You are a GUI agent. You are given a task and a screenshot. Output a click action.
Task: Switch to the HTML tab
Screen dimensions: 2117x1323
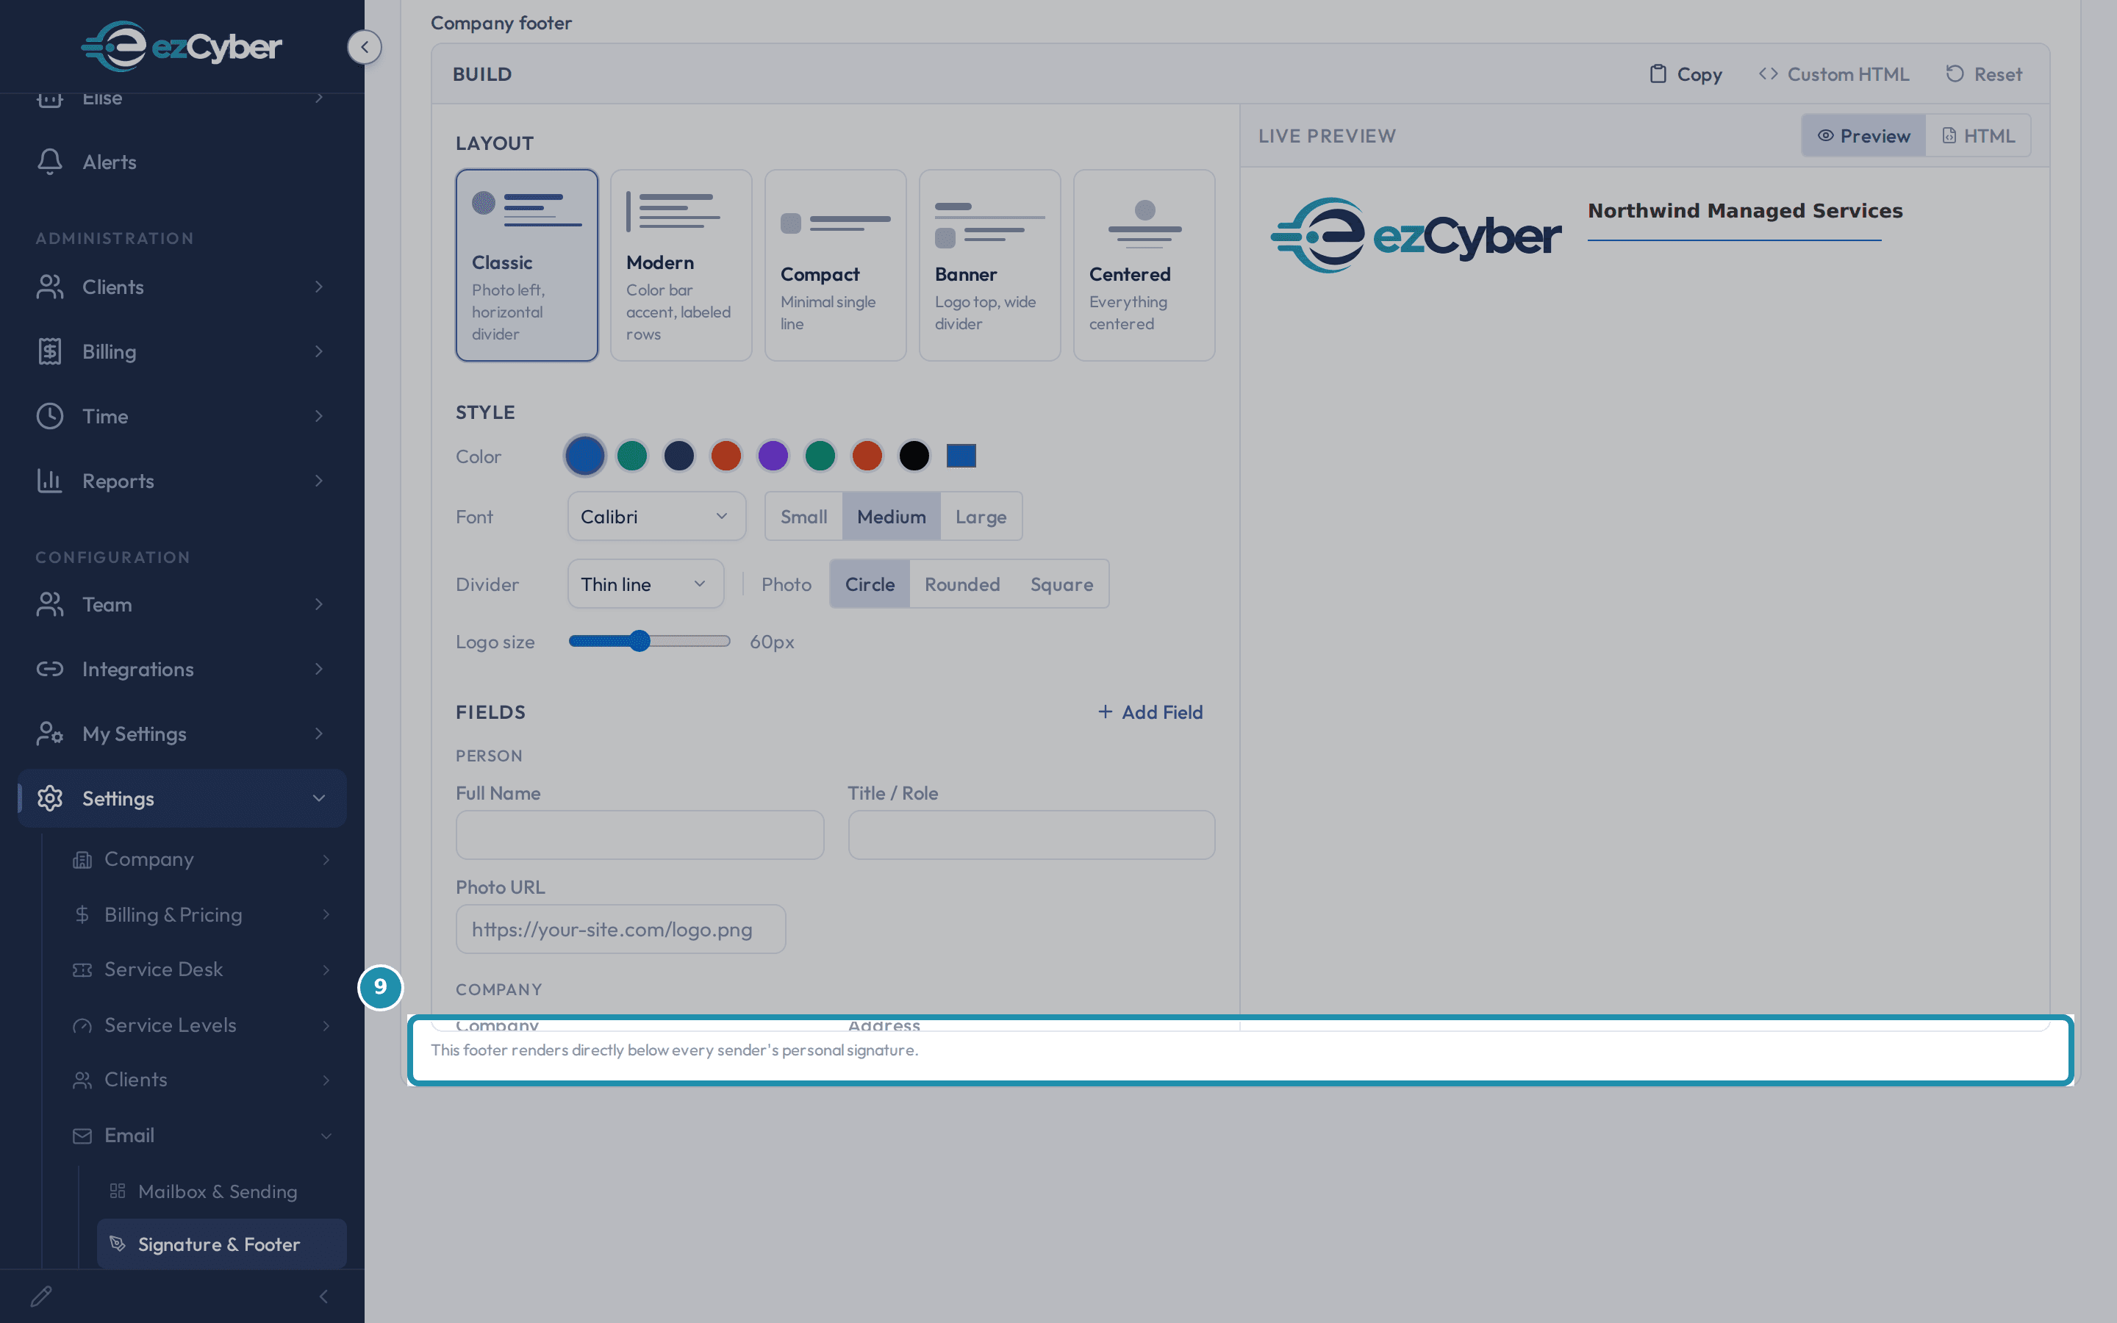pos(1978,136)
